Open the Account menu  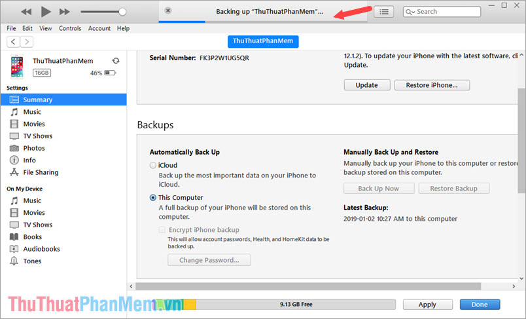pyautogui.click(x=99, y=28)
